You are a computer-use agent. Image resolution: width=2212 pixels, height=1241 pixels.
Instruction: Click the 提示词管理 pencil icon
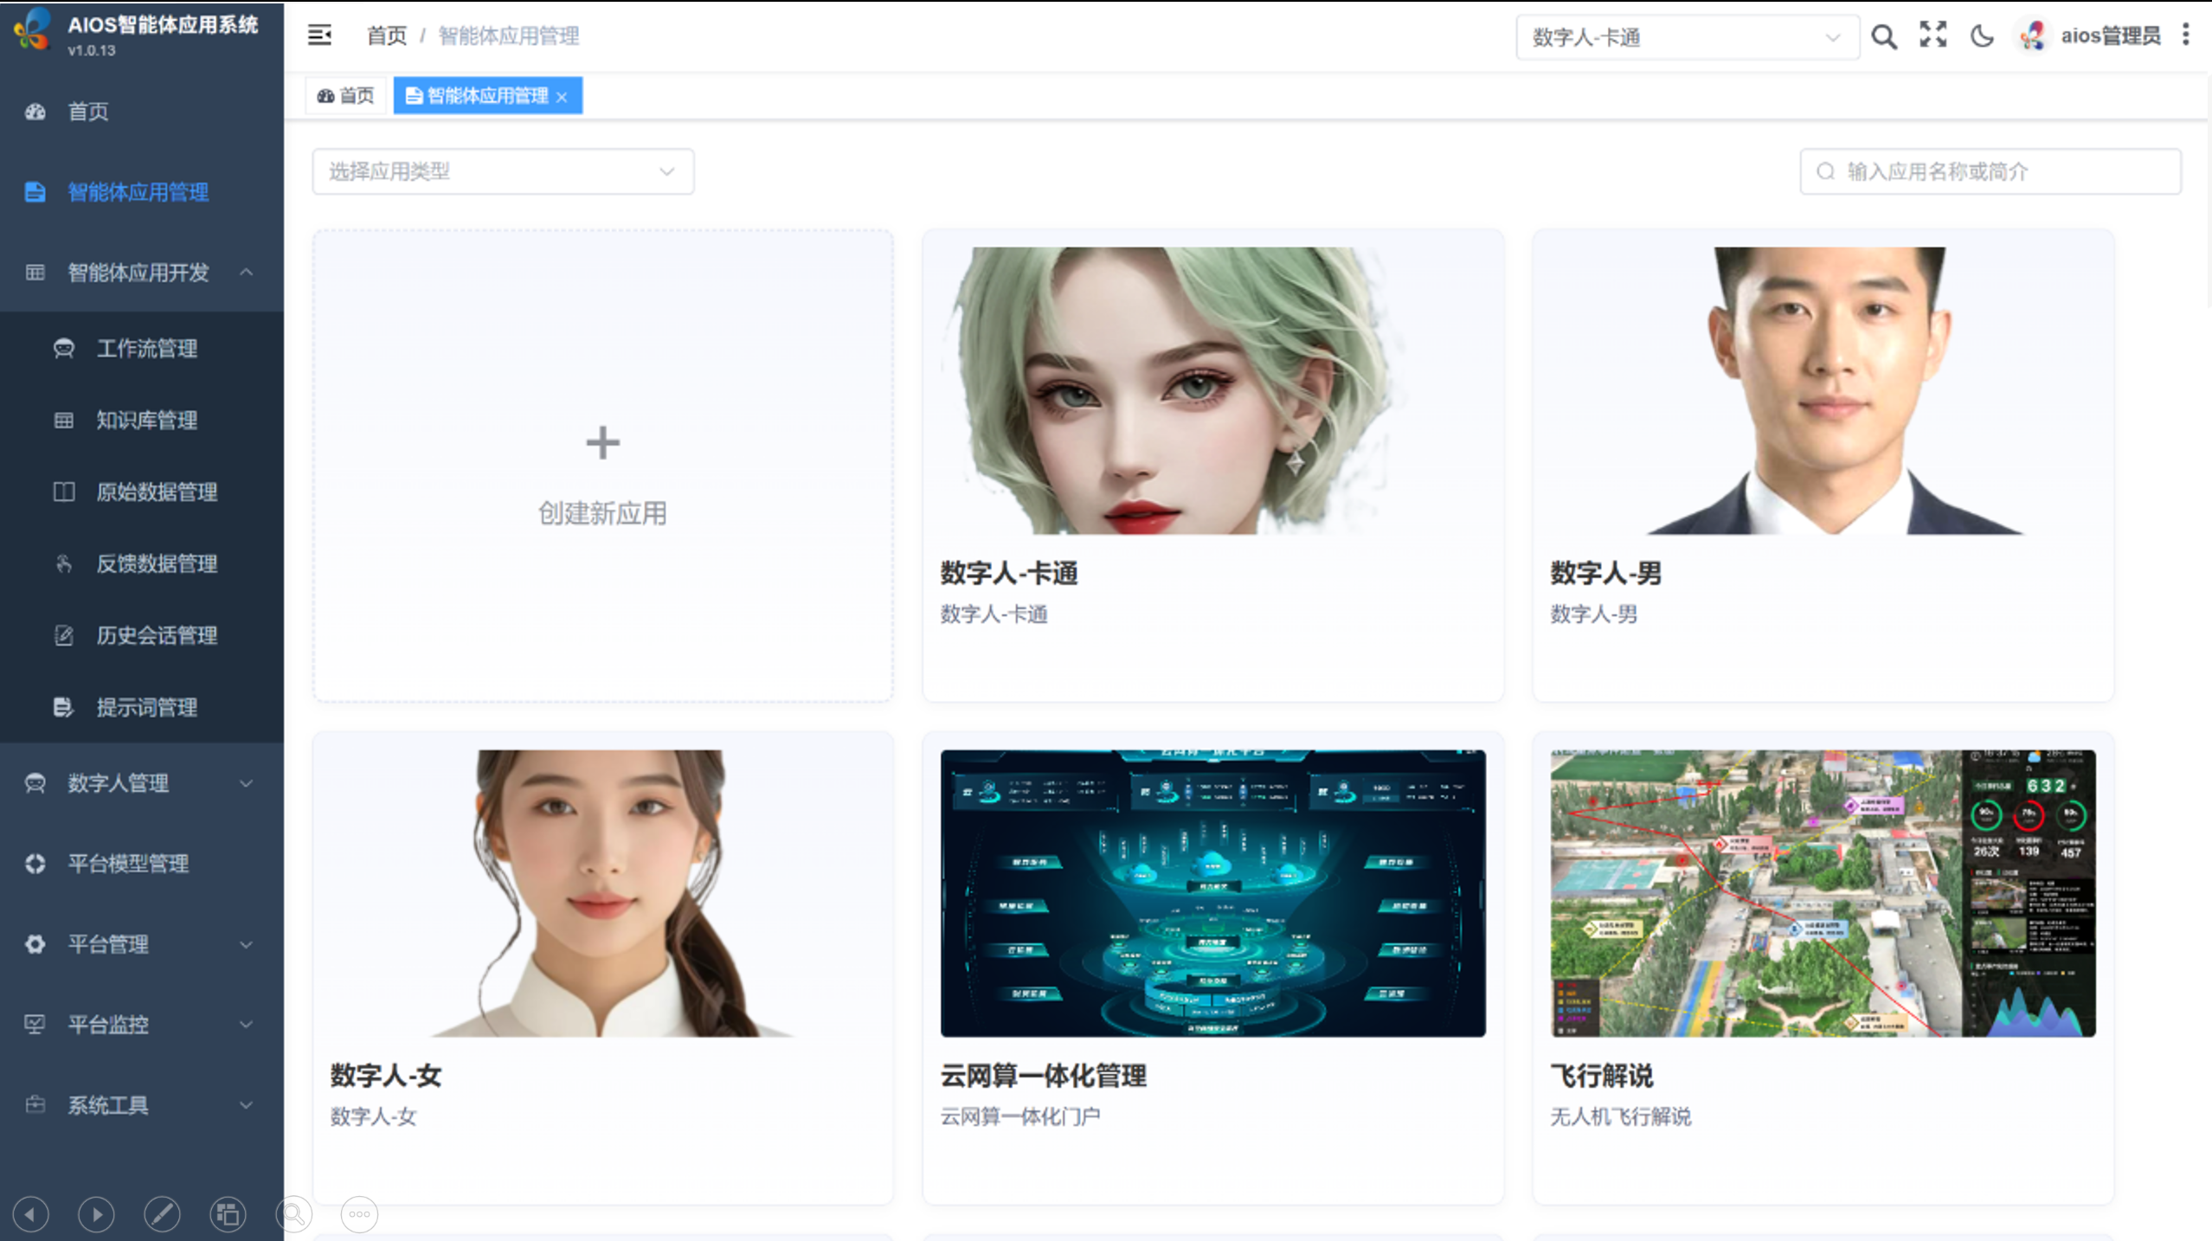[x=64, y=707]
